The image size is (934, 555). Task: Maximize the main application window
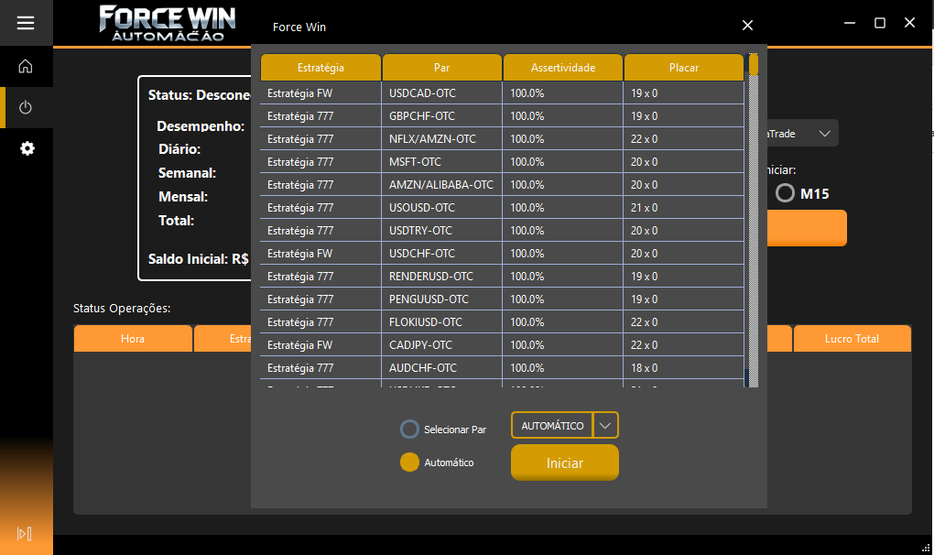[879, 23]
